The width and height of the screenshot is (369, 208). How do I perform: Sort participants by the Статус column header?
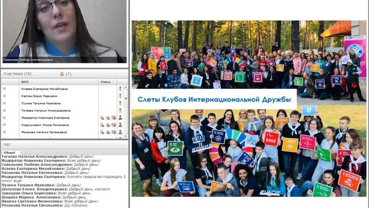point(108,82)
